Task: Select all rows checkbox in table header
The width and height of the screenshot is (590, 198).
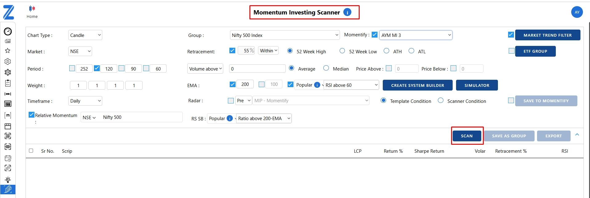Action: coord(31,151)
